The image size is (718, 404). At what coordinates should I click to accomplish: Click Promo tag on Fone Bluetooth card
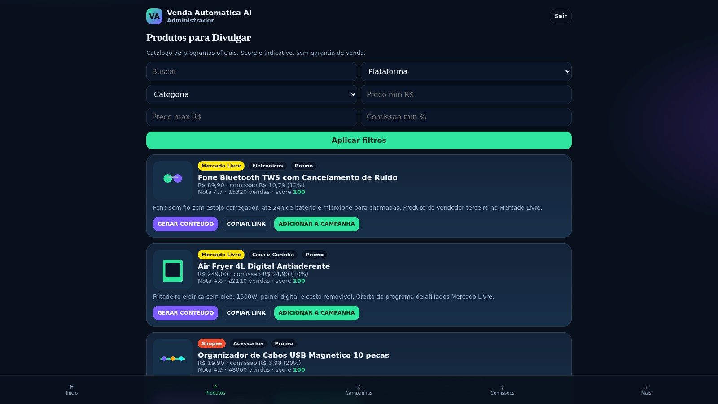pos(304,166)
